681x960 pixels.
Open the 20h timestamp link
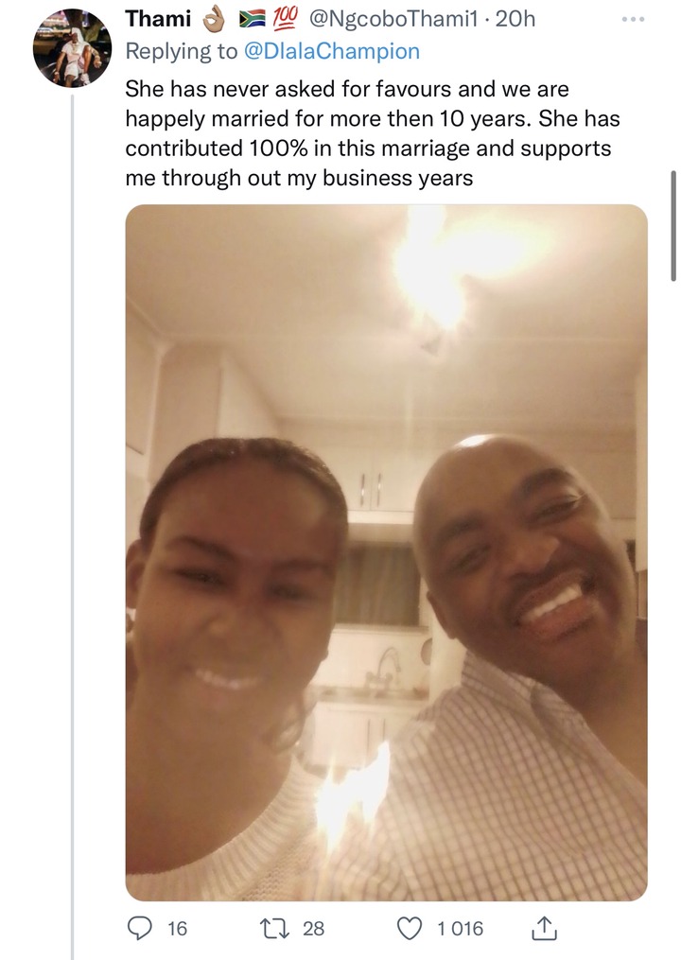tap(515, 19)
